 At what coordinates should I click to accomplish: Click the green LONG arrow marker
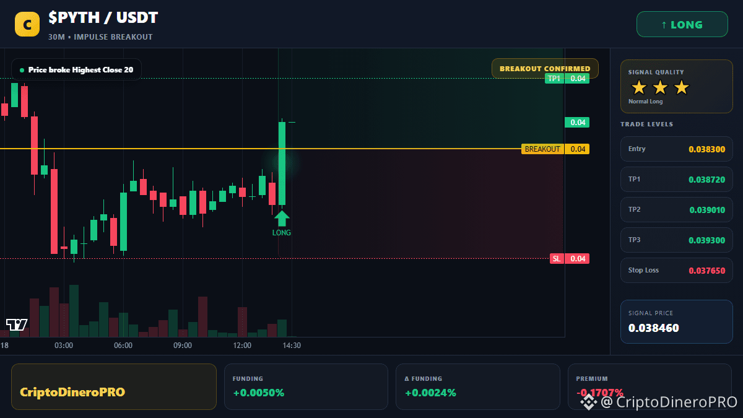(x=282, y=219)
